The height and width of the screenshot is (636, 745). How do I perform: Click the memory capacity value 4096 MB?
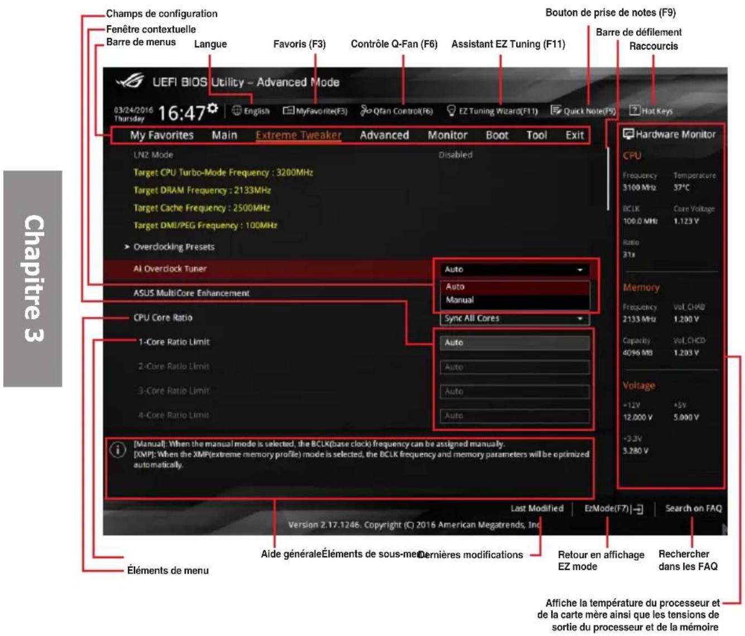coord(637,353)
